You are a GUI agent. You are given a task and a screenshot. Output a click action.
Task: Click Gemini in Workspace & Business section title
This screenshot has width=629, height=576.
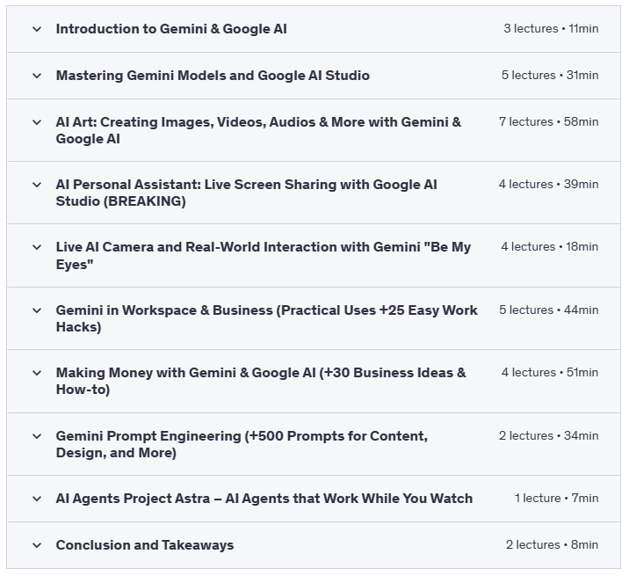[266, 318]
